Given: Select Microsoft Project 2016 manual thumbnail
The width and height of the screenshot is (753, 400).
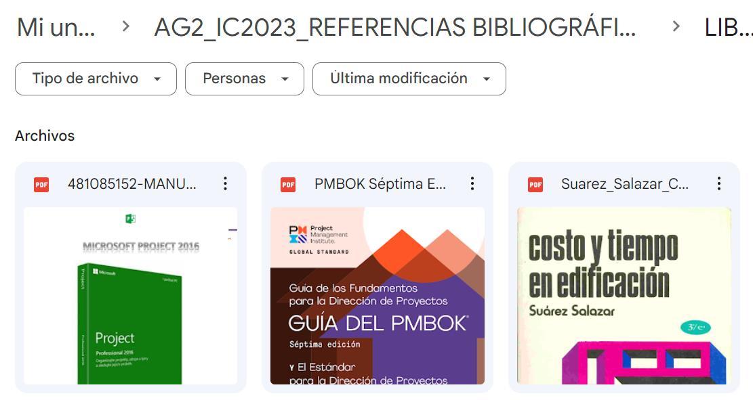Looking at the screenshot, I should [x=131, y=296].
